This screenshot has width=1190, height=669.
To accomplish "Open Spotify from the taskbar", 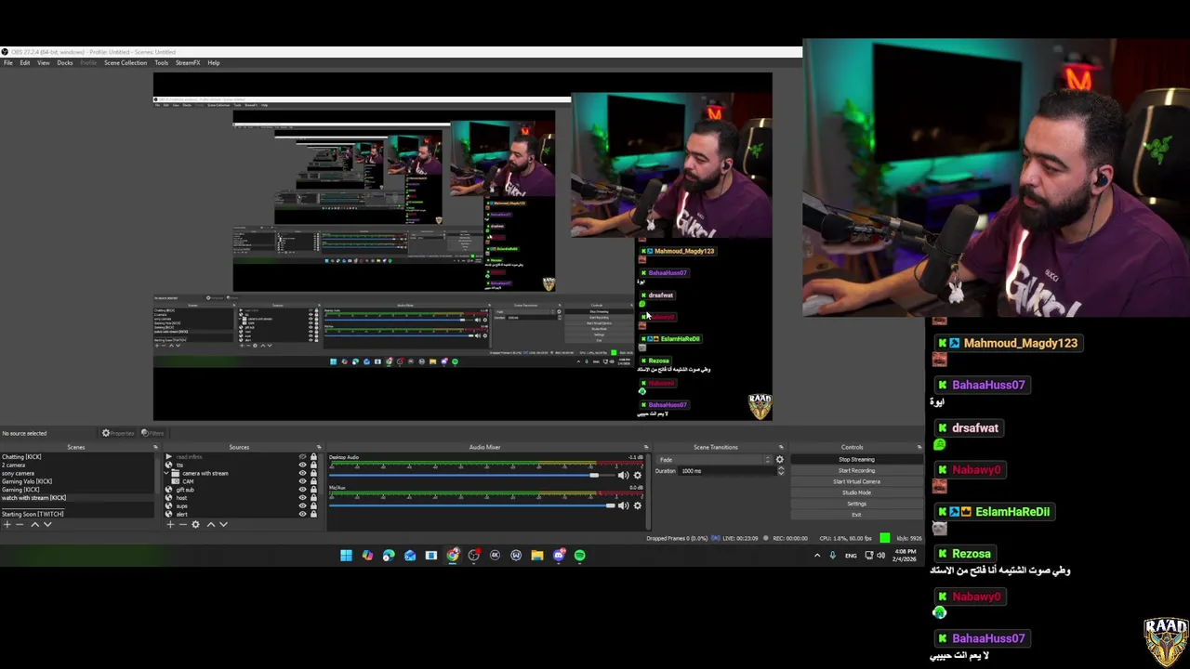I will tap(579, 555).
